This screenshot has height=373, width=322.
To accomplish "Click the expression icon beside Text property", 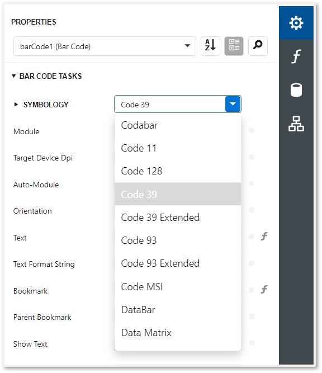I will 264,236.
